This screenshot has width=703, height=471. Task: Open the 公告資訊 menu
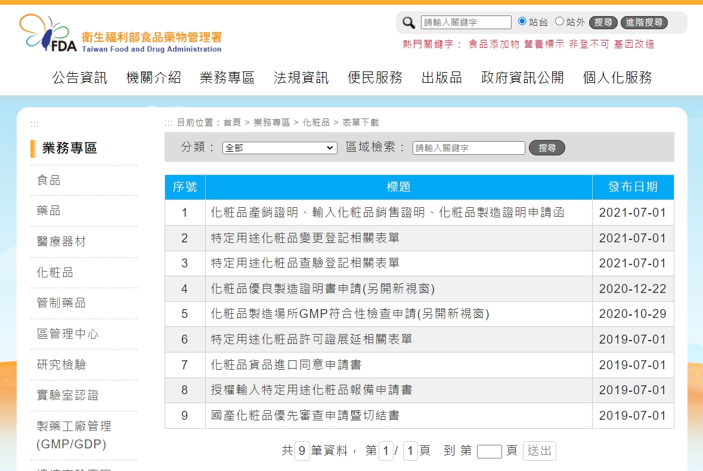pos(80,77)
